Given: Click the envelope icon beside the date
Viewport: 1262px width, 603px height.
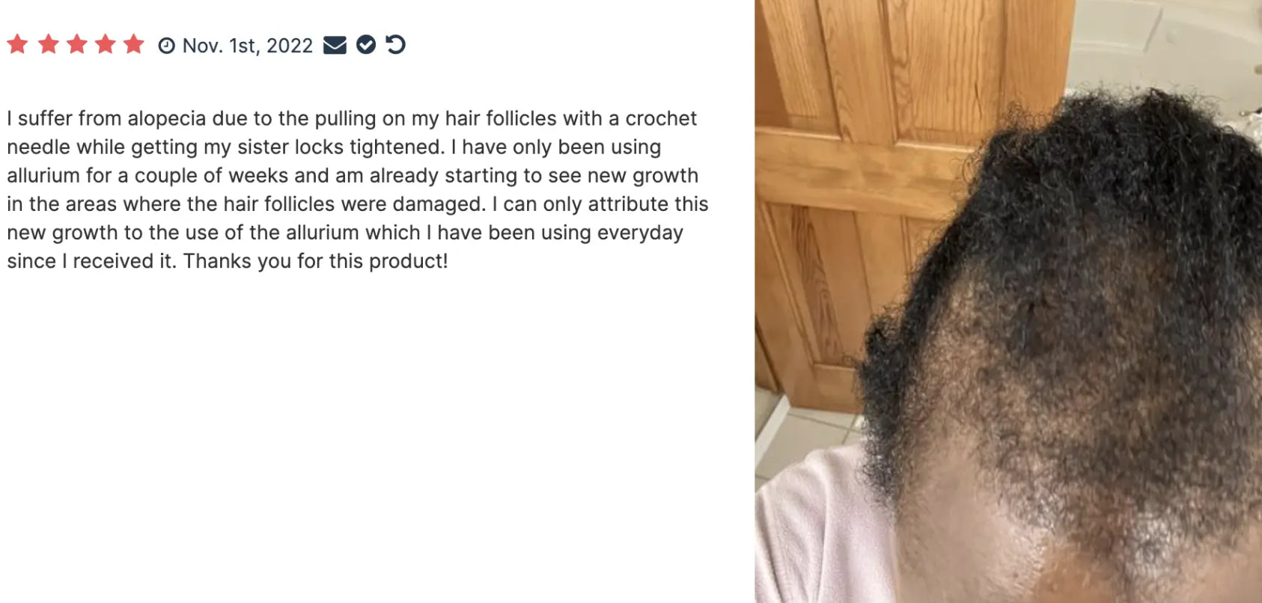Looking at the screenshot, I should [x=335, y=46].
